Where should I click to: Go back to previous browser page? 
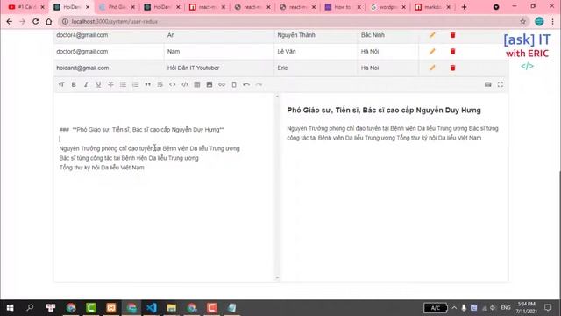pyautogui.click(x=10, y=21)
